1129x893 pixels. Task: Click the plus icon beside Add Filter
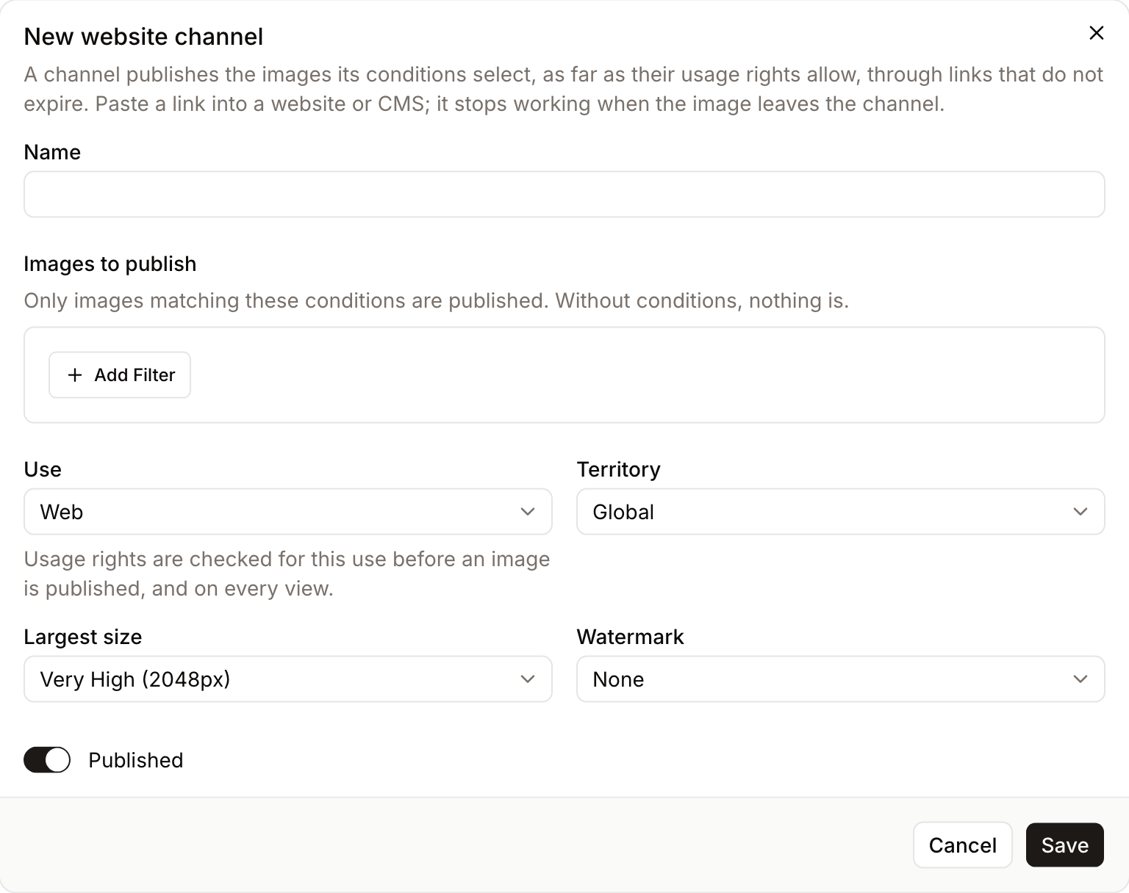(74, 375)
